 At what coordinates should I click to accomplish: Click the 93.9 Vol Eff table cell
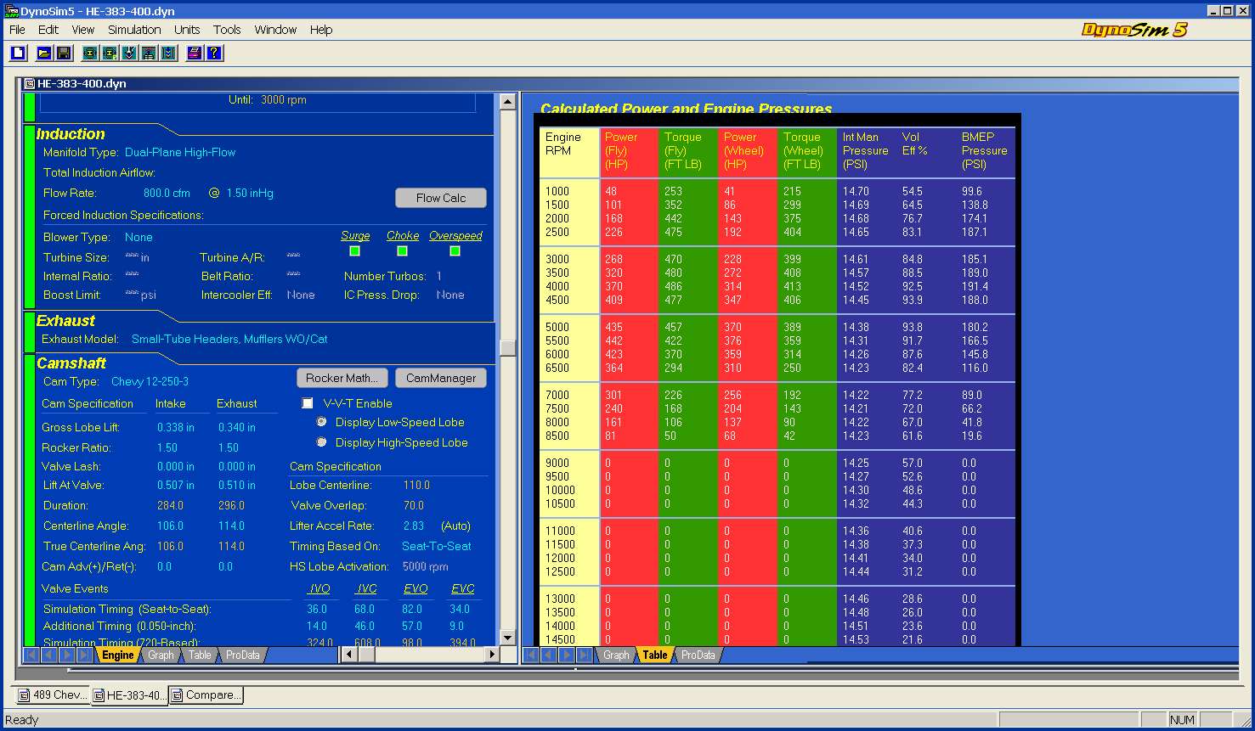(913, 300)
